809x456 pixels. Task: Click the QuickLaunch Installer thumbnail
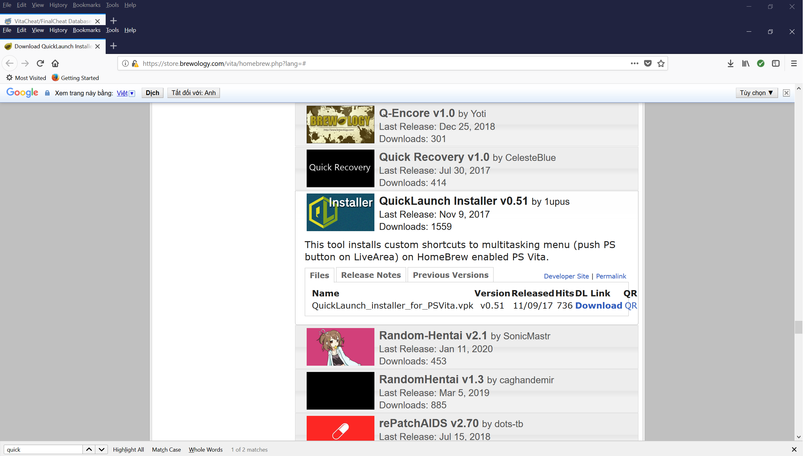pyautogui.click(x=341, y=212)
